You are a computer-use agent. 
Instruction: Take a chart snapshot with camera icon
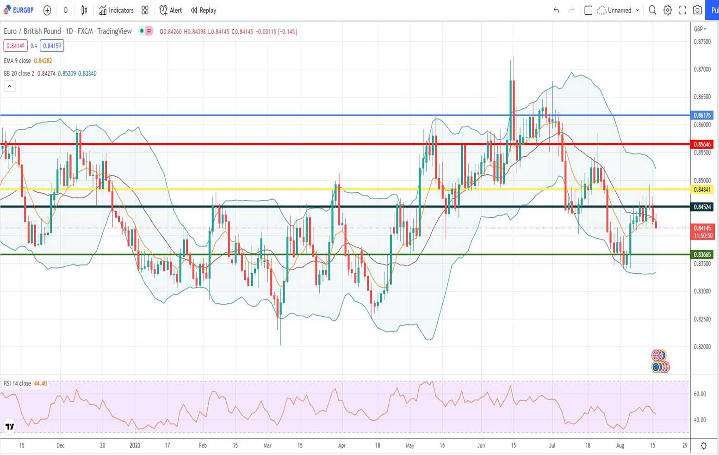697,10
